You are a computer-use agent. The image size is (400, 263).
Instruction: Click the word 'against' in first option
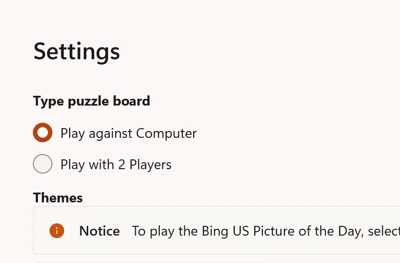point(114,133)
